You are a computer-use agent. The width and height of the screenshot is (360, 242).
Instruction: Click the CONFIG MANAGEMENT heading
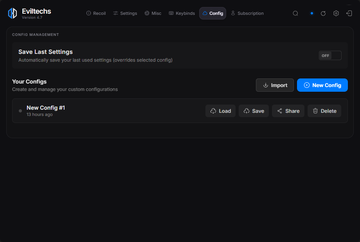(x=35, y=35)
